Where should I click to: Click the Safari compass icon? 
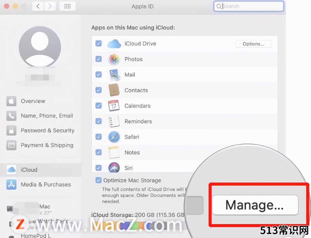coord(114,137)
